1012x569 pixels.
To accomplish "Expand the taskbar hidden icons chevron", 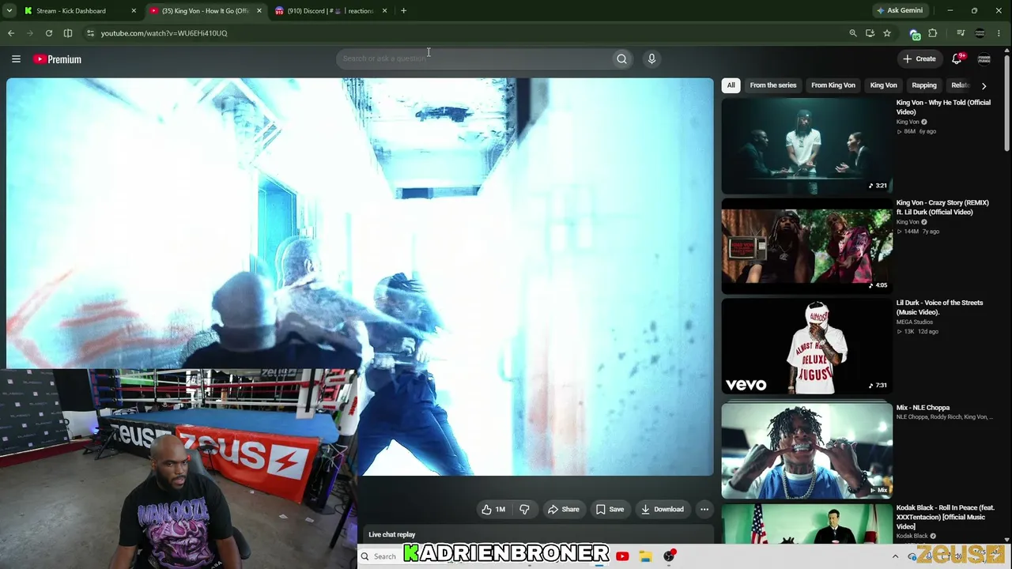I will (x=895, y=556).
